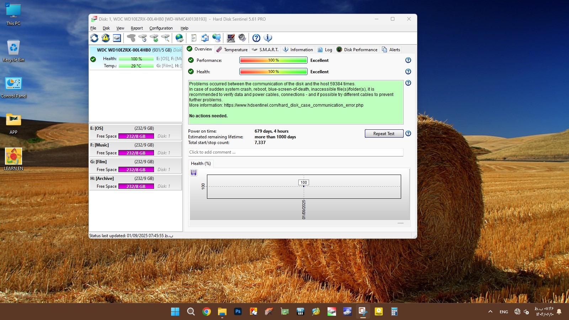Click the envelope with arrows toolbar icon
This screenshot has width=569, height=320.
(205, 38)
